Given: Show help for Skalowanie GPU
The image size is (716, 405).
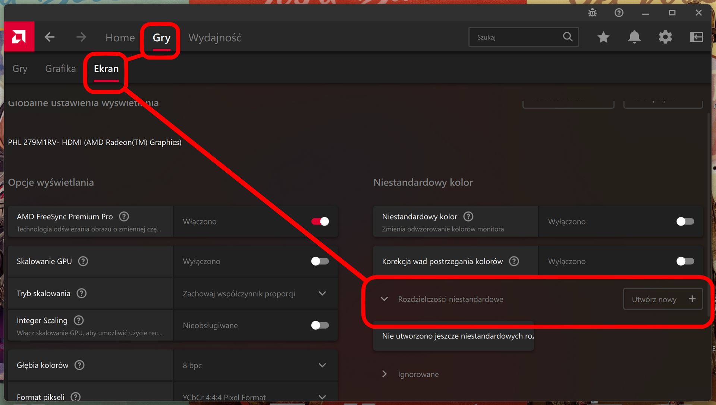Looking at the screenshot, I should click(x=83, y=261).
